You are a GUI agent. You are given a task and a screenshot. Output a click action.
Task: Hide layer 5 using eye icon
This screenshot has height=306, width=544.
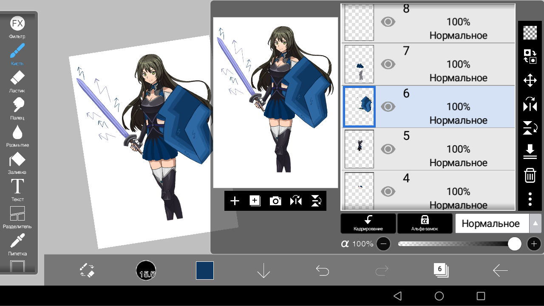pos(388,149)
